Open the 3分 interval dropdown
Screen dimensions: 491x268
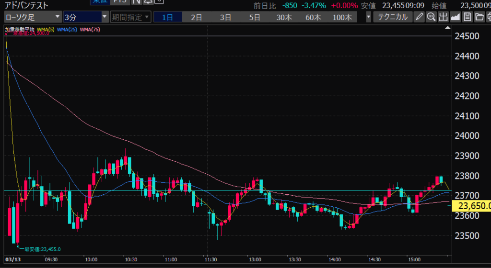pyautogui.click(x=86, y=17)
